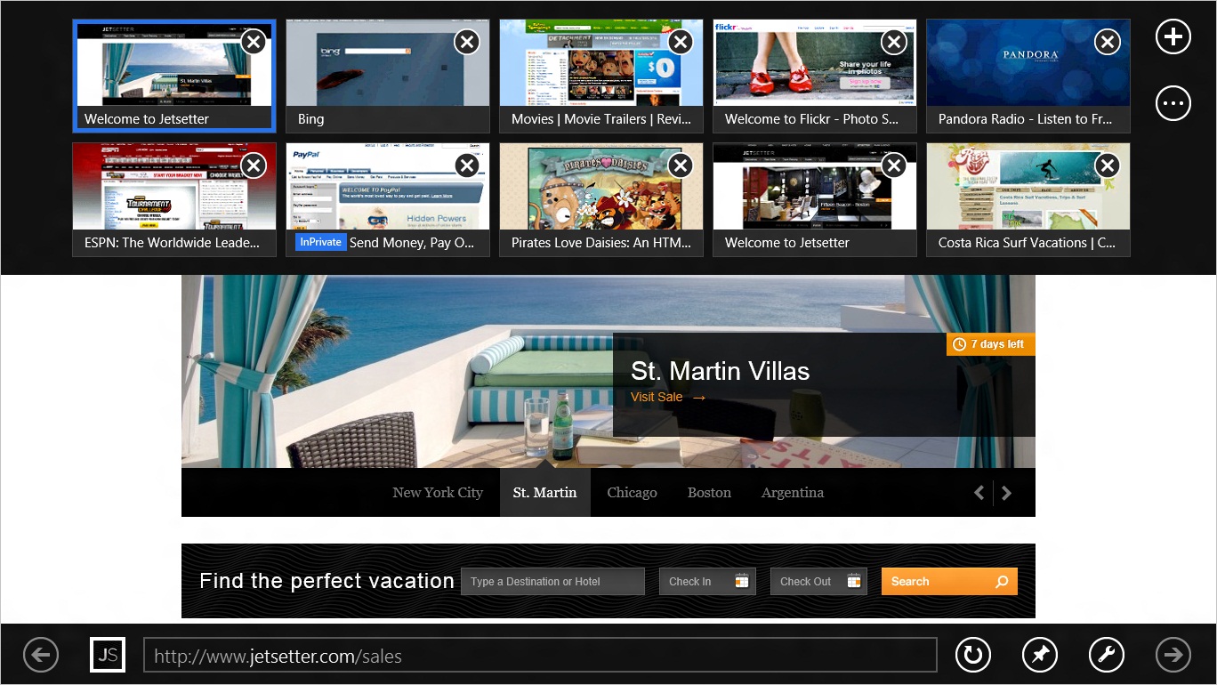This screenshot has height=685, width=1217.
Task: Open the tab options ellipsis menu
Action: (x=1173, y=103)
